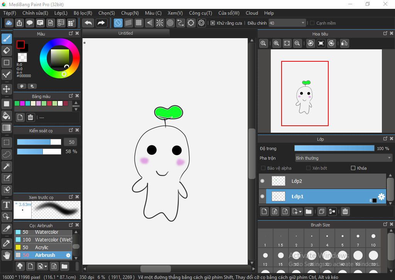Flip the view in the navigator panel
The height and width of the screenshot is (280, 395).
pyautogui.click(x=344, y=43)
